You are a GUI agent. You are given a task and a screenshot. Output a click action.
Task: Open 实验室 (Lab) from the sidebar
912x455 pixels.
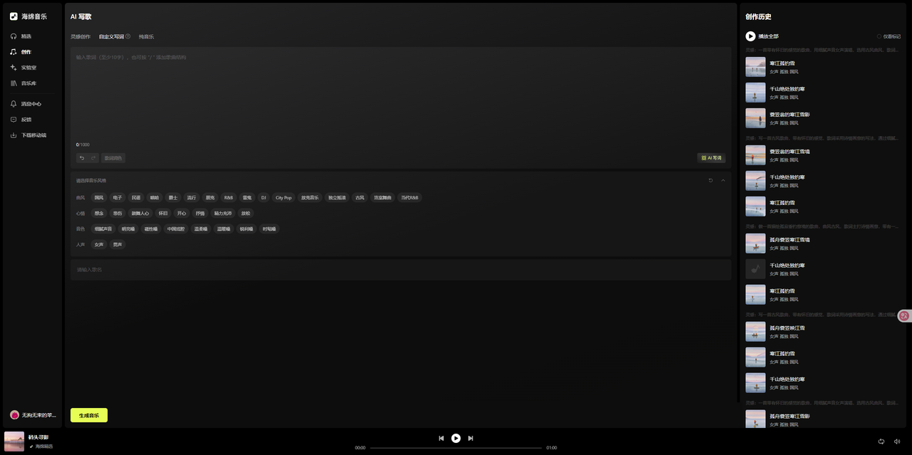(x=24, y=68)
